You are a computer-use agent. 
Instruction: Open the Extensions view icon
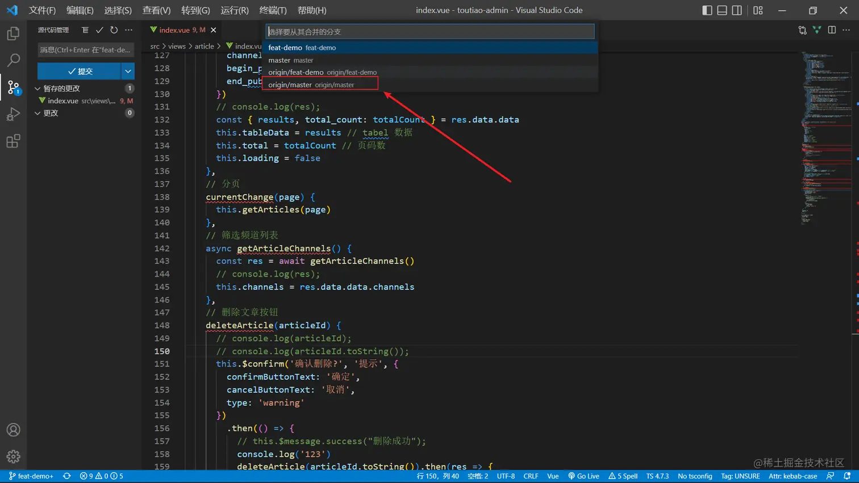pyautogui.click(x=13, y=141)
